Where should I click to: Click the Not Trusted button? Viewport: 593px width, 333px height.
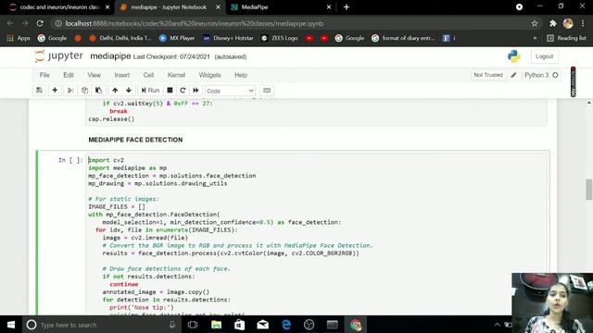[x=488, y=75]
